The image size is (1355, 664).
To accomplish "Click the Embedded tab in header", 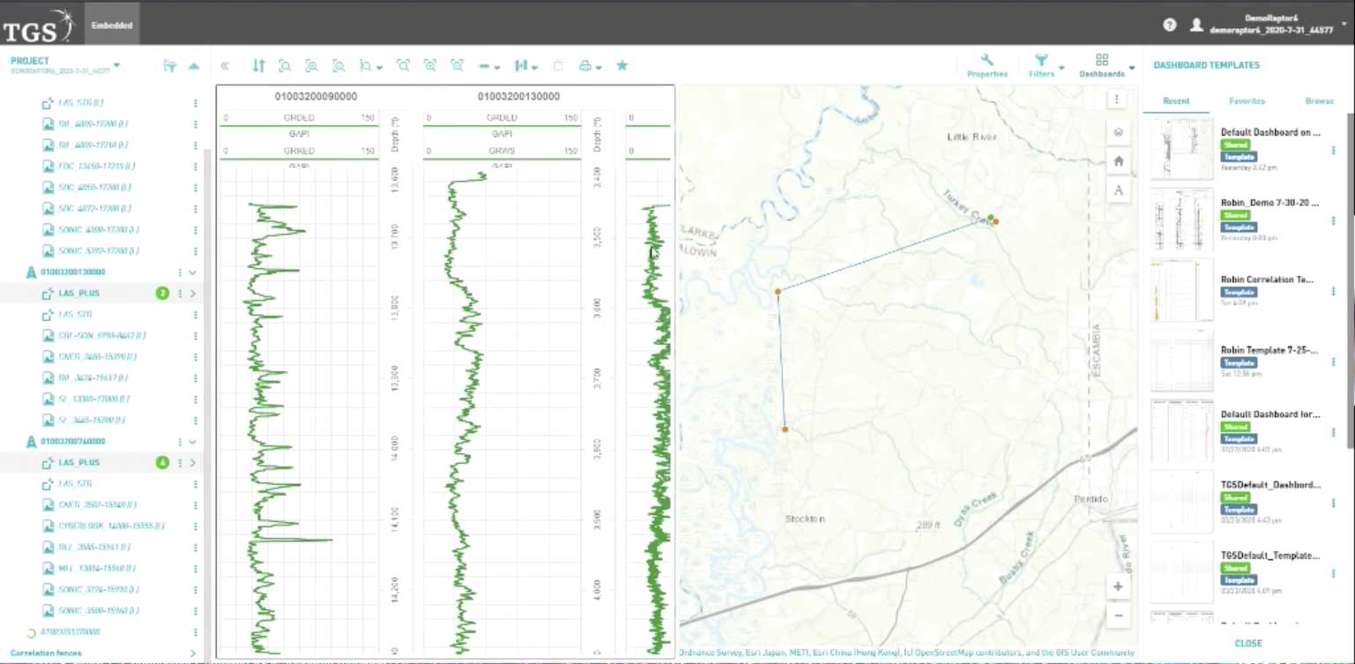I will click(x=112, y=25).
